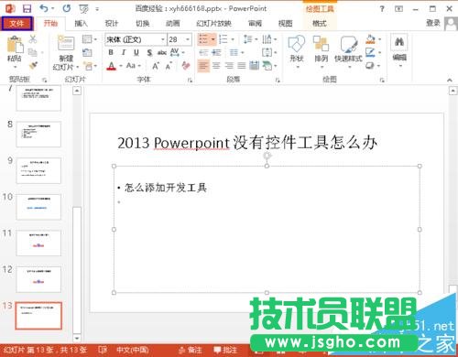Click the Redo/Repeat icon
Viewport: 458px width, 357px height.
[x=67, y=8]
